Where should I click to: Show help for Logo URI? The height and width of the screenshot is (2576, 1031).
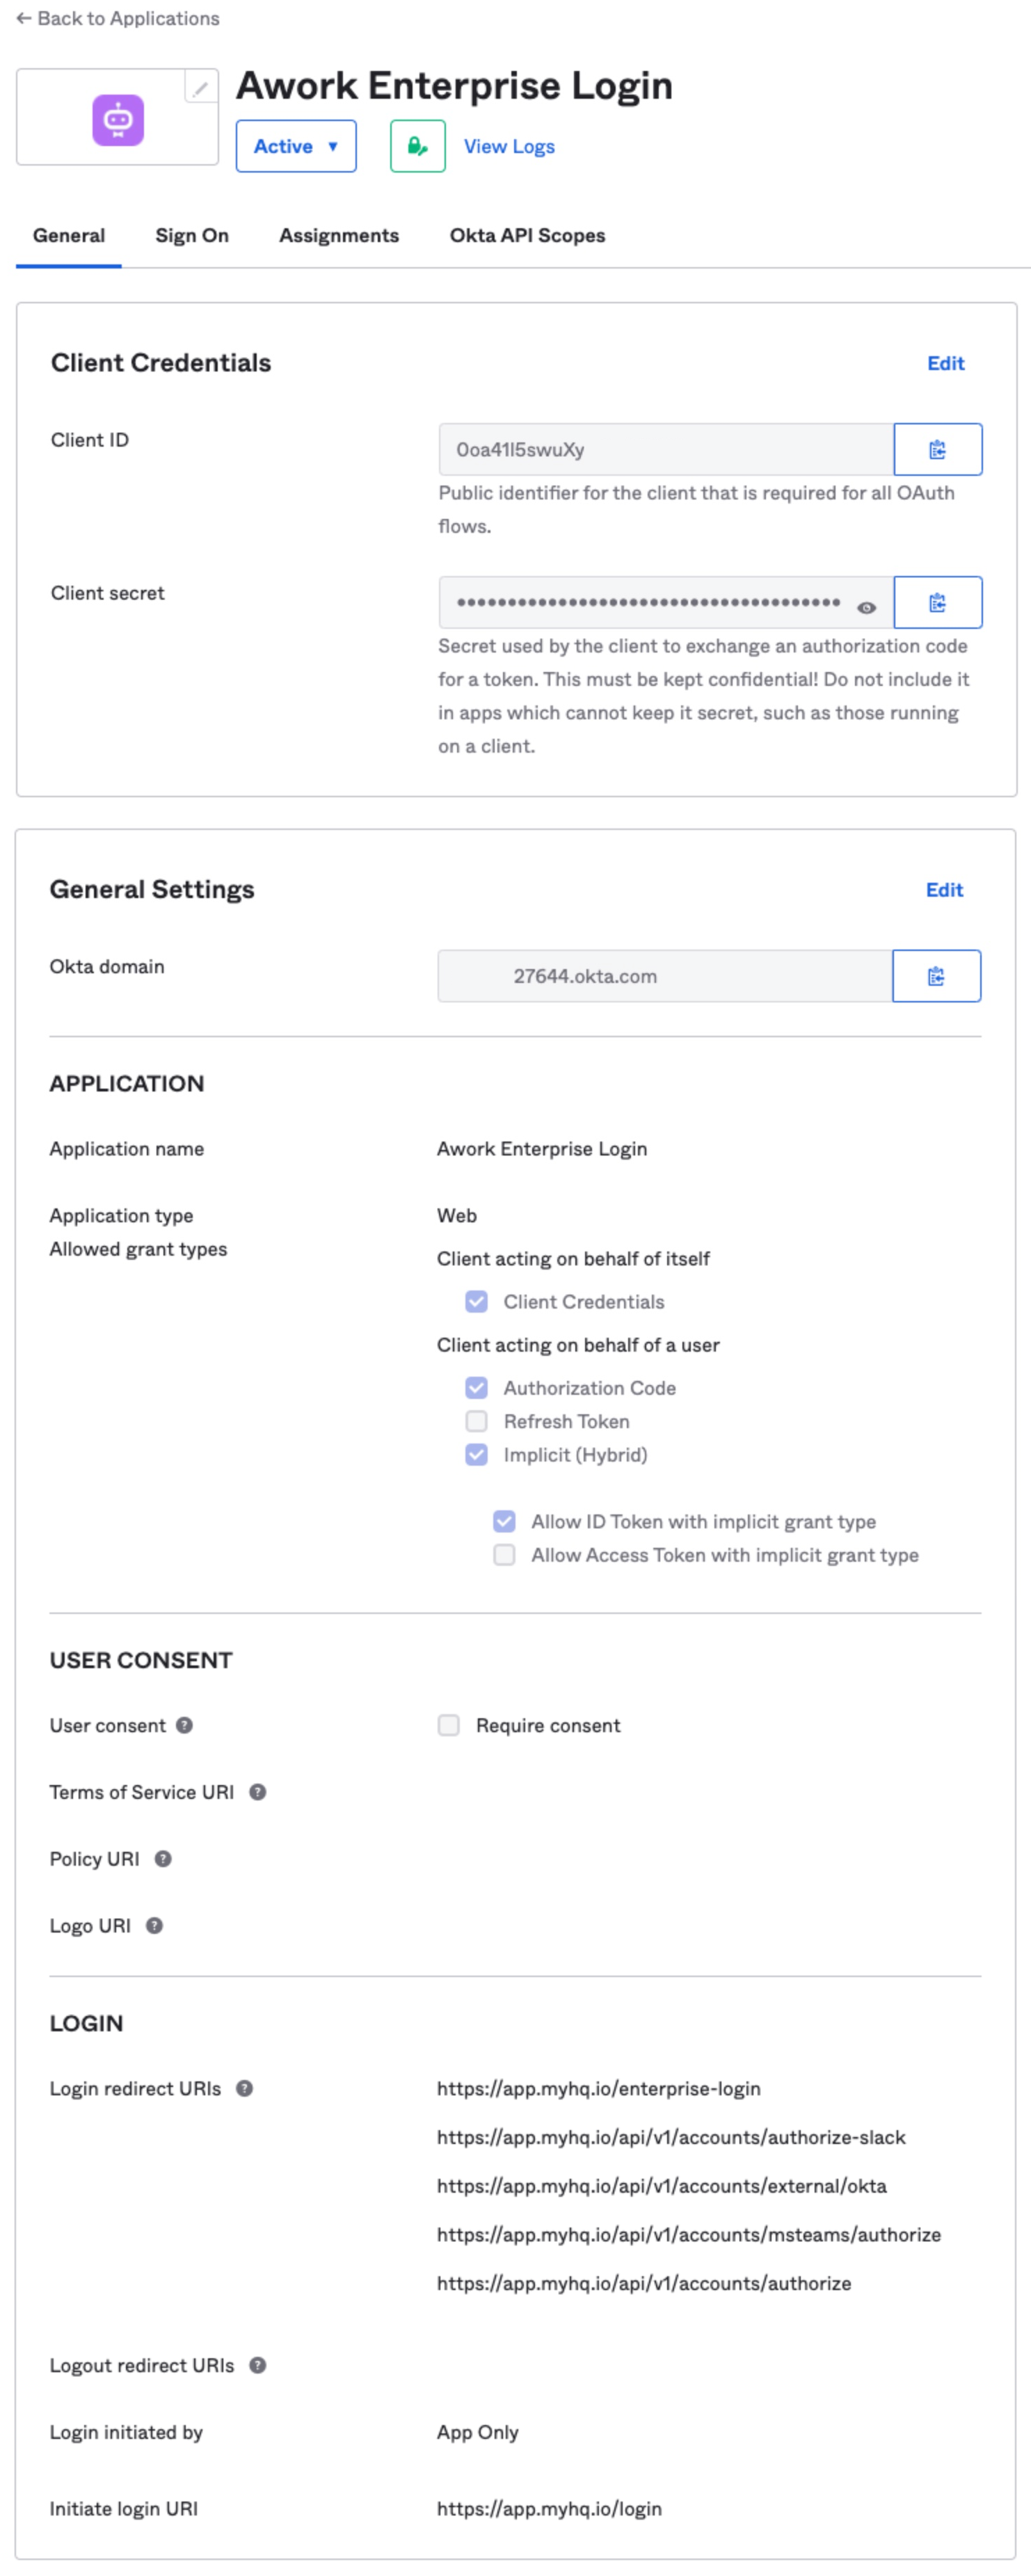click(154, 1926)
